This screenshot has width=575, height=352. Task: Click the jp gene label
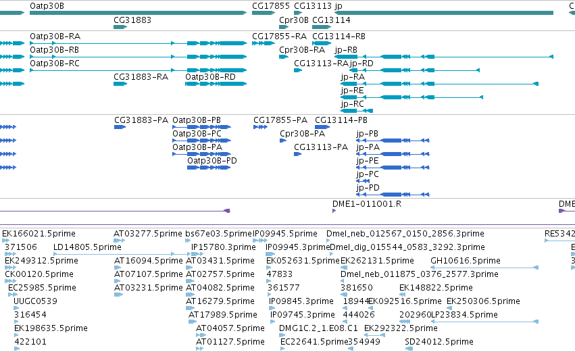[339, 6]
